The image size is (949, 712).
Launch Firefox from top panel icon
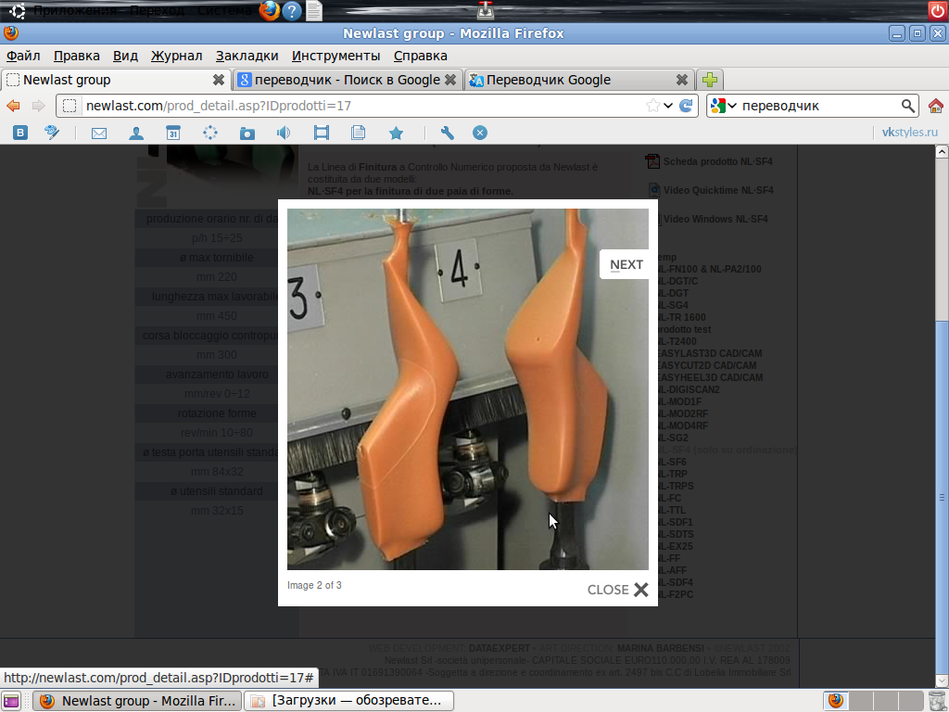(x=270, y=10)
